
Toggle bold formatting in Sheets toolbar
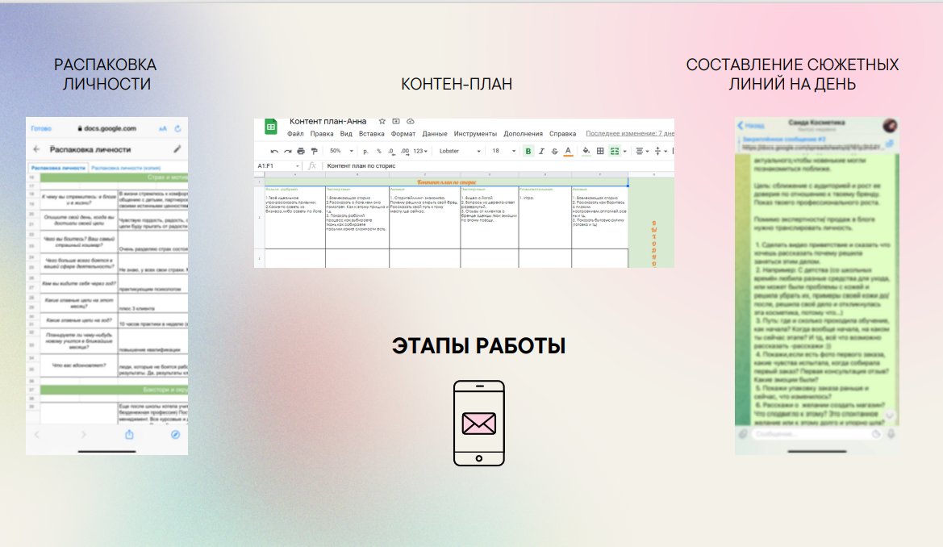528,151
